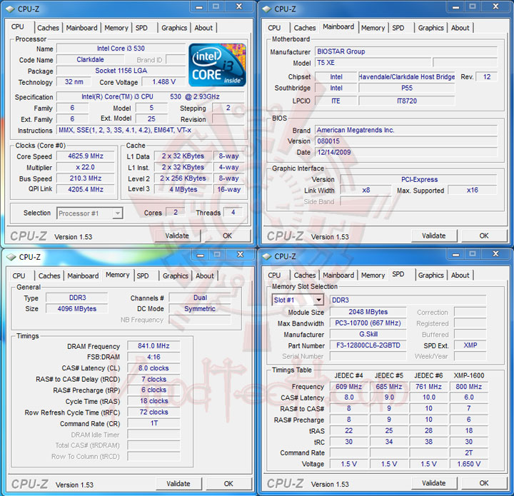Click the Intel Core i3 logo badge
514x496 pixels.
click(x=217, y=64)
